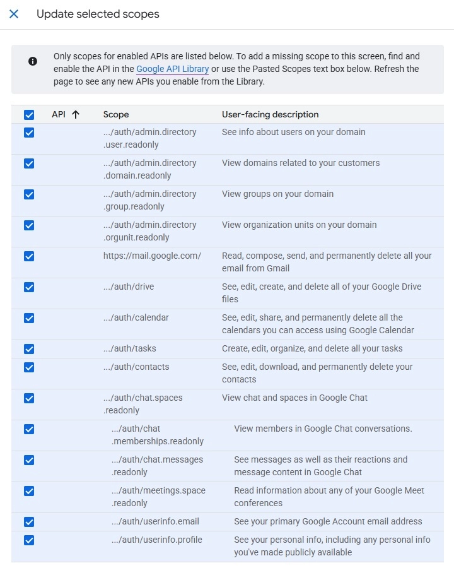Click the .../auth/chat.messages.readonly scope text
Viewport: 454px width, 568px height.
tap(157, 466)
